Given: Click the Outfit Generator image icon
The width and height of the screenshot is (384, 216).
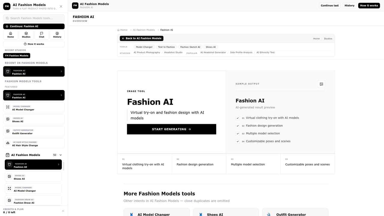Looking at the screenshot, I should 8,131.
